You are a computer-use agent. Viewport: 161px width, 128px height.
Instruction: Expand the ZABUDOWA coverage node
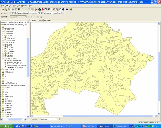click(3, 58)
